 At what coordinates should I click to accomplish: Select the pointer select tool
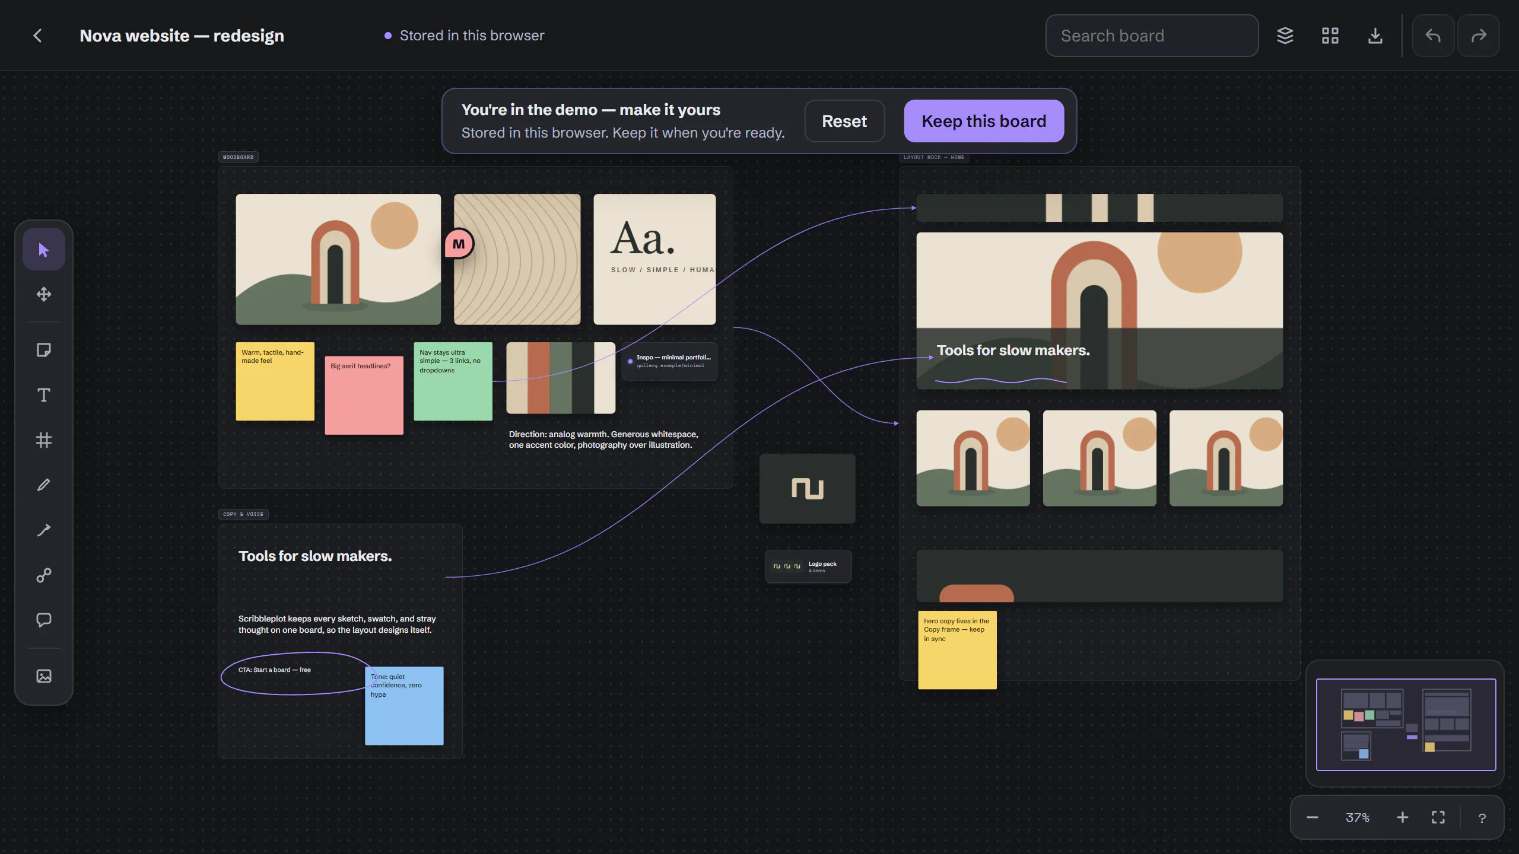point(44,250)
